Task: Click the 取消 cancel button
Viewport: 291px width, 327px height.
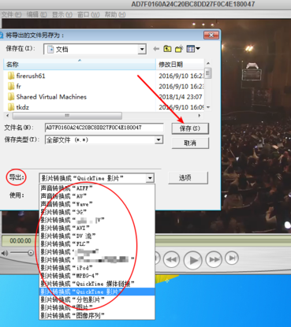Action: point(190,143)
